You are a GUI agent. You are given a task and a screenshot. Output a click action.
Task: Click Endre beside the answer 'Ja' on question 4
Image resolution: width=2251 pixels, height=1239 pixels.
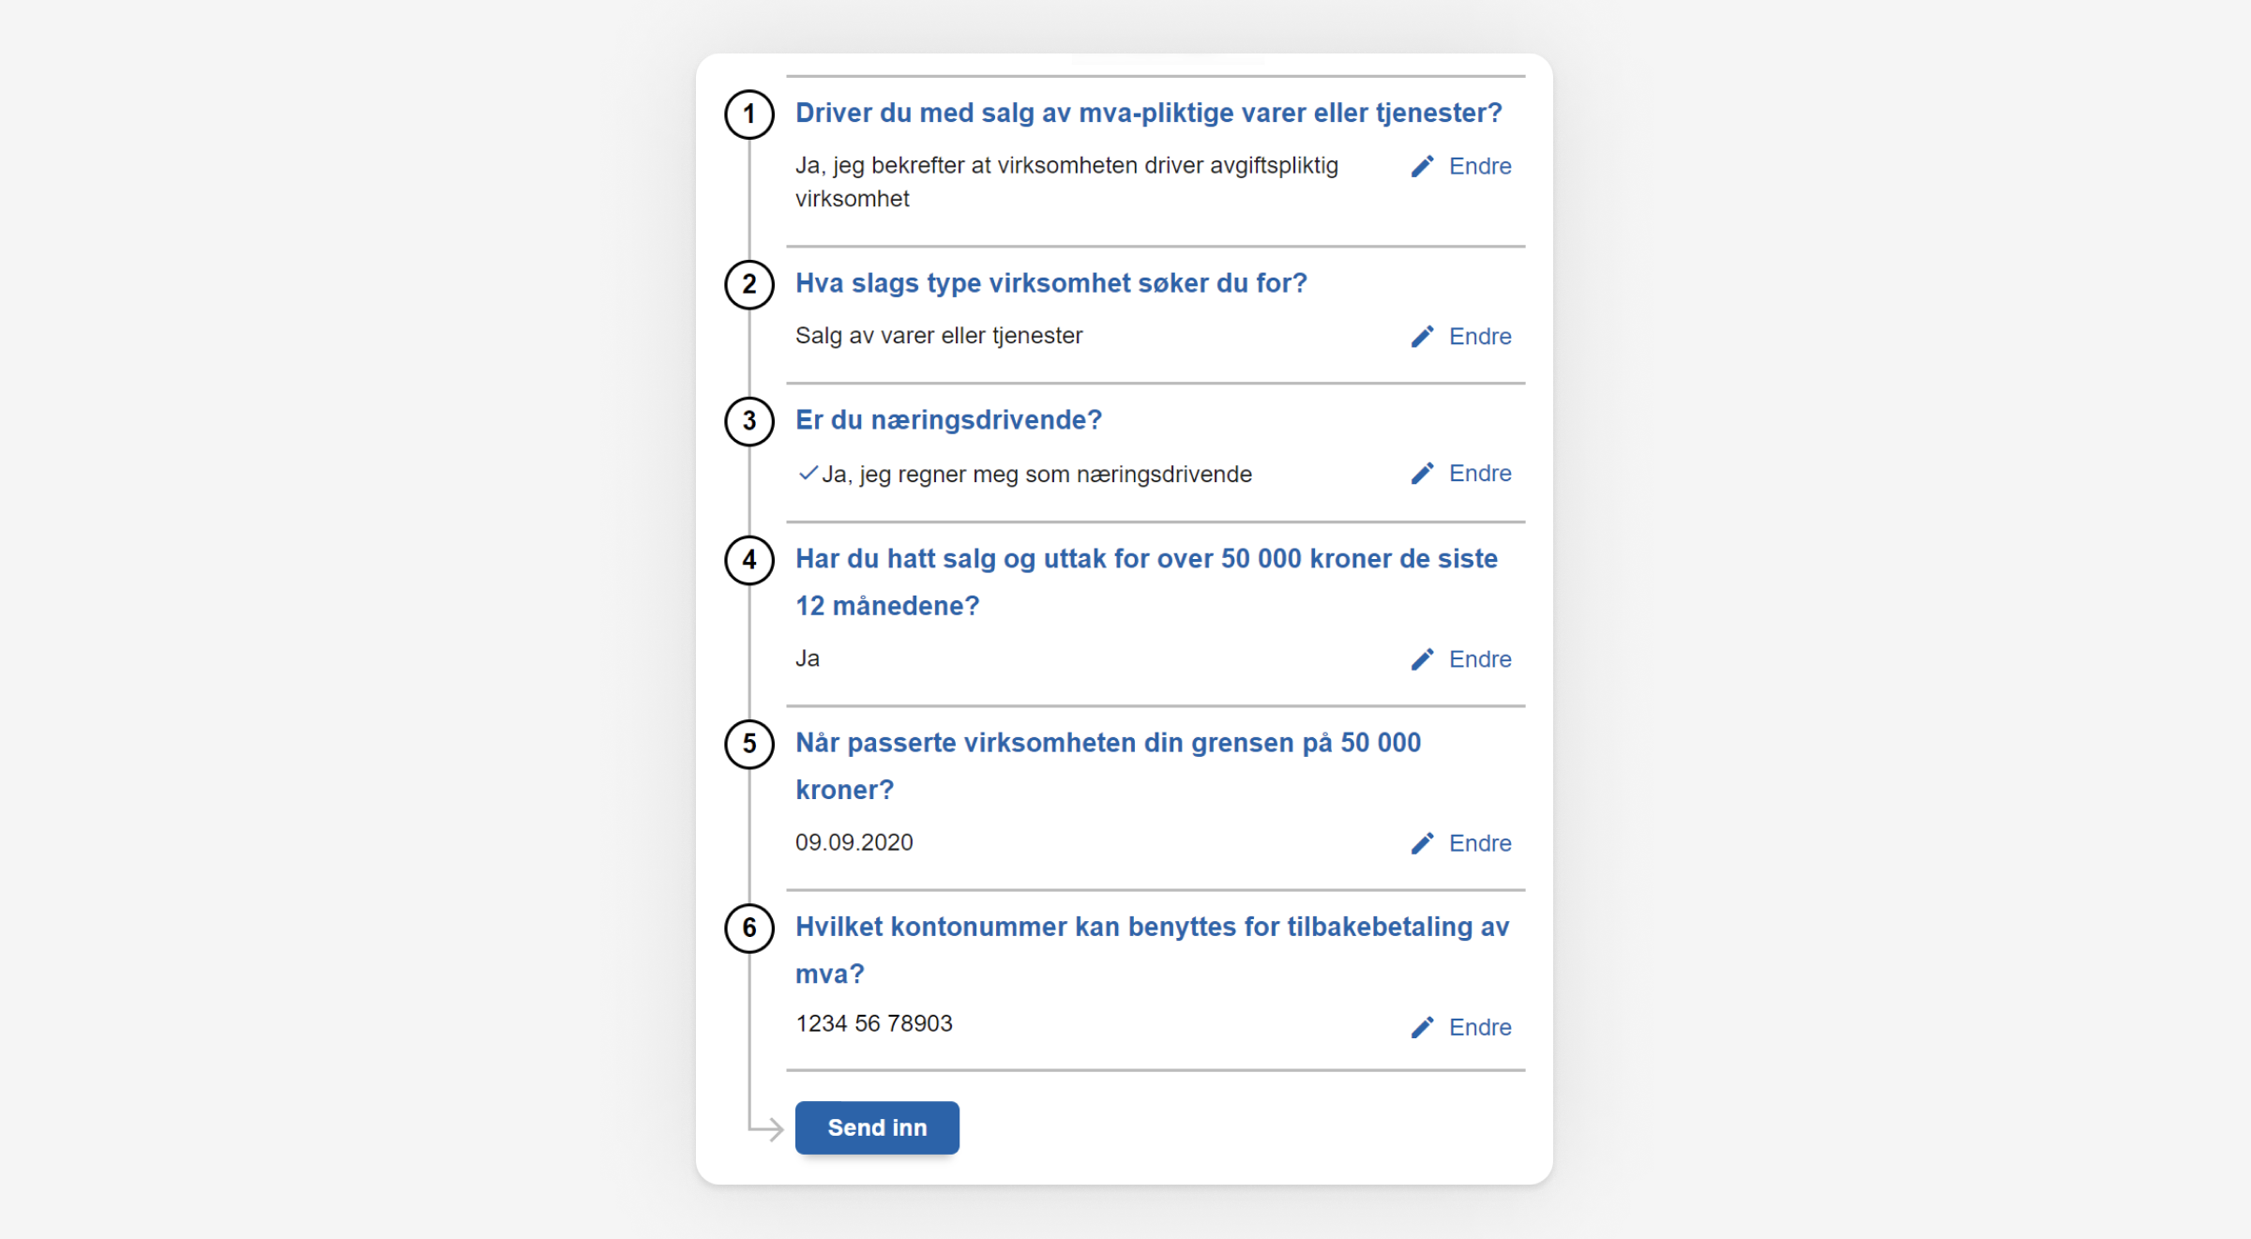(1480, 658)
